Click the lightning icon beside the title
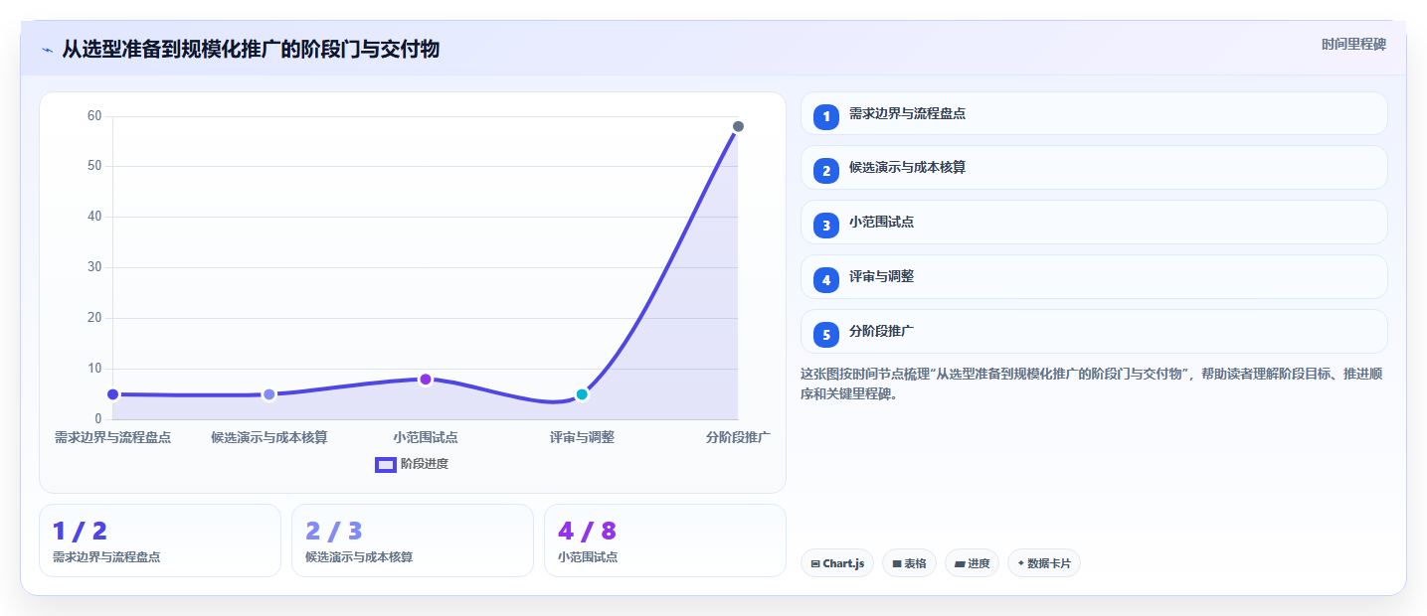 coord(47,50)
